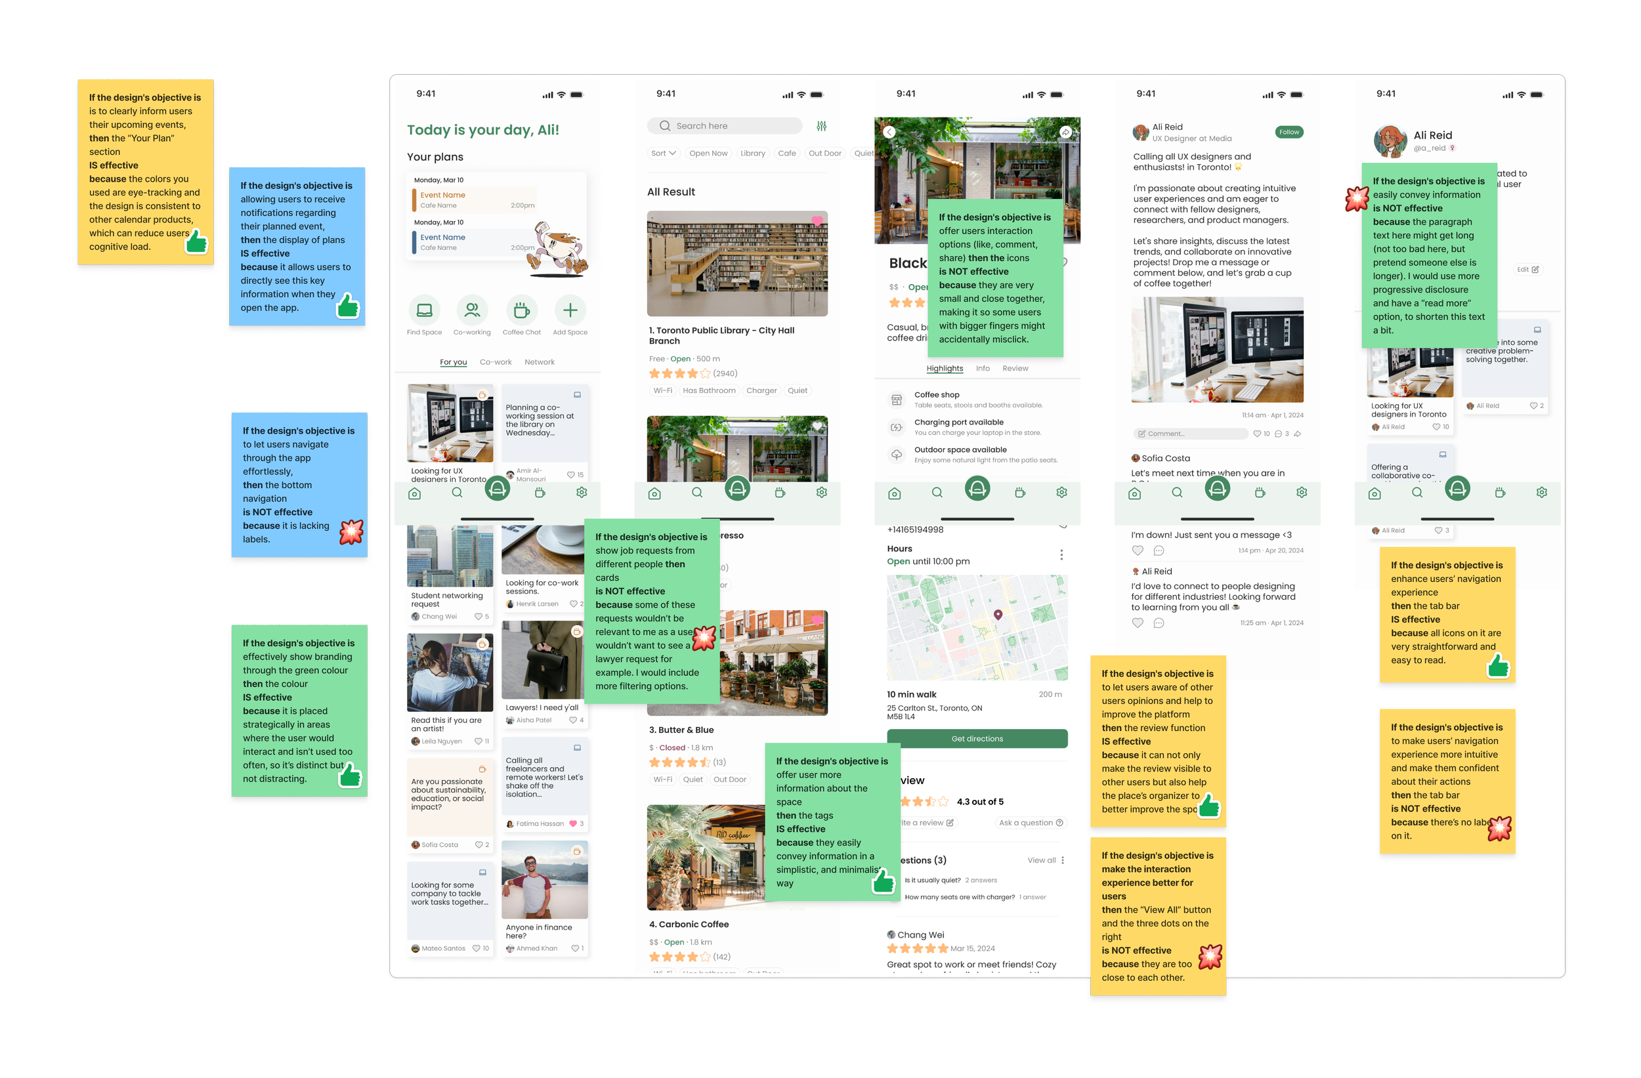Tap the Find Space laptop icon
Screen dimensions: 1641x1078
point(424,310)
